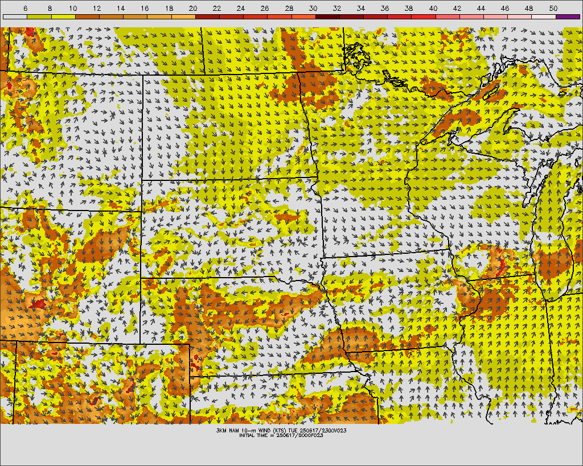
Task: Click the legend label "16"
Action: (145, 8)
